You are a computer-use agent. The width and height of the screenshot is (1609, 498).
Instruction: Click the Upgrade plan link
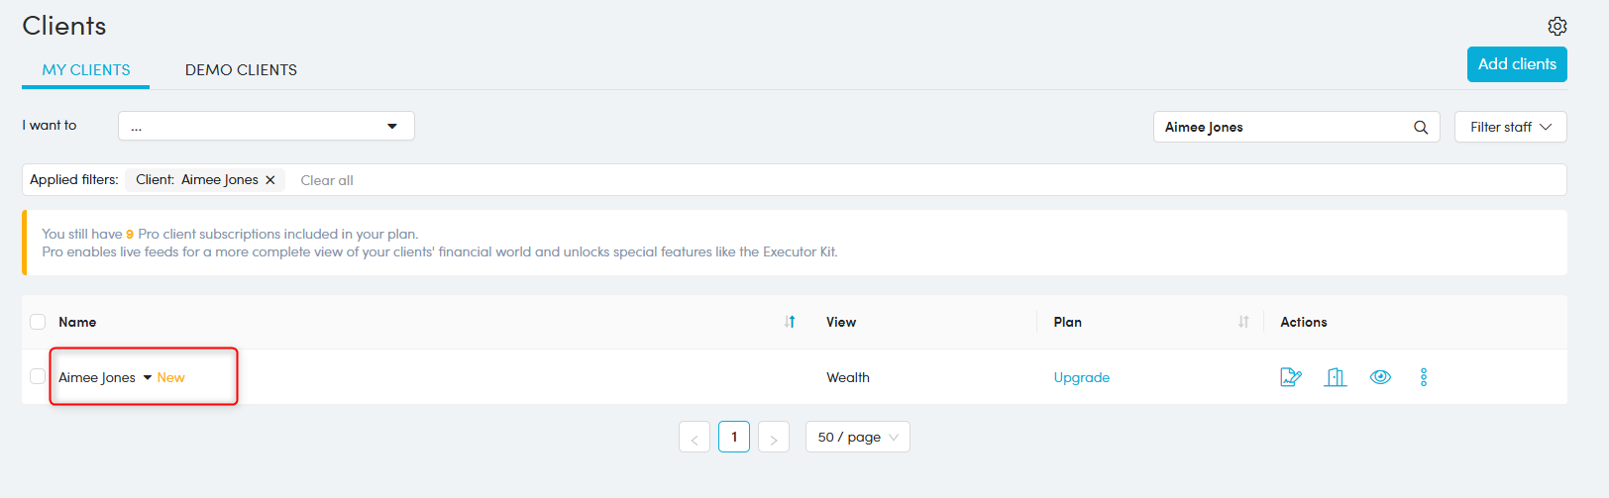coord(1081,377)
